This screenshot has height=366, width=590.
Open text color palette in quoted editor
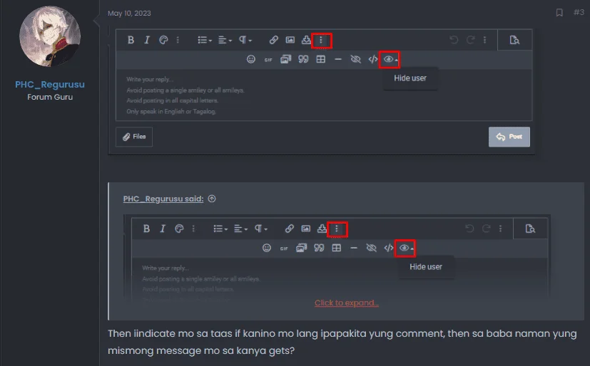coord(179,229)
